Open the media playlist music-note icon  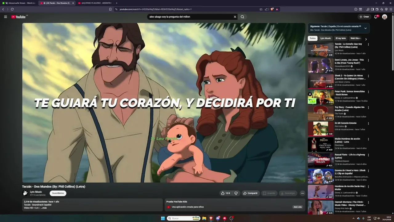tap(368, 9)
